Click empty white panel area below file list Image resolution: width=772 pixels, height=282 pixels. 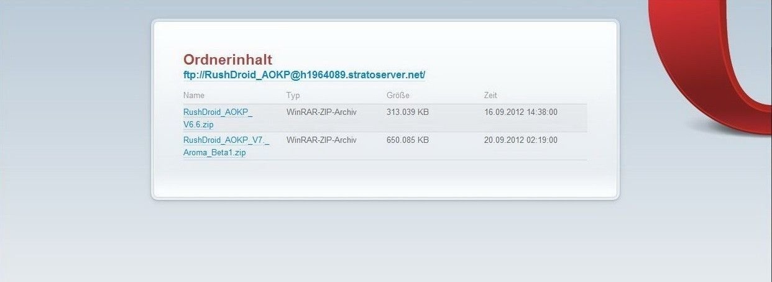tap(385, 178)
